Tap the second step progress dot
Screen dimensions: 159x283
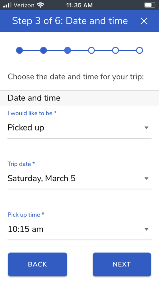pos(43,50)
